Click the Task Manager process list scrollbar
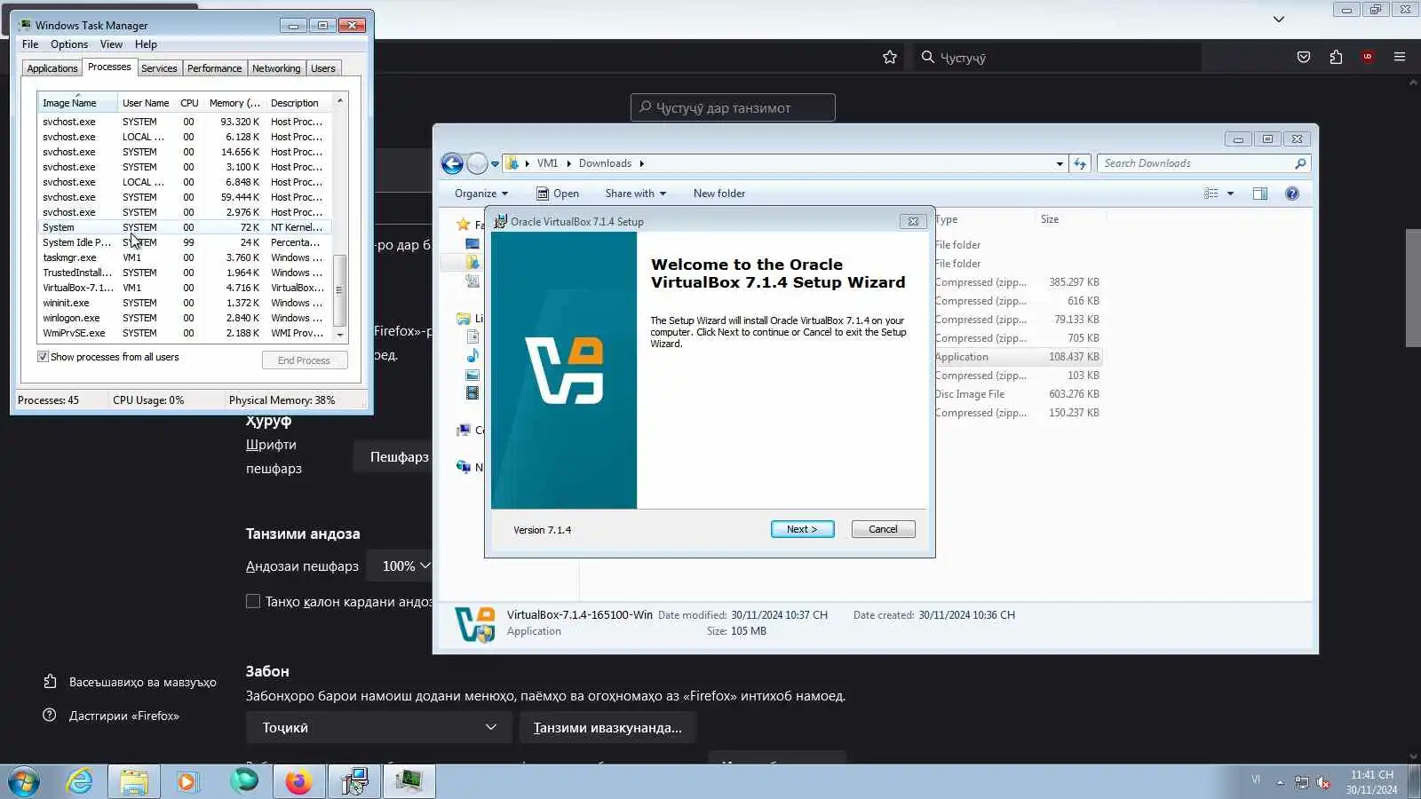This screenshot has height=799, width=1421. pyautogui.click(x=339, y=290)
